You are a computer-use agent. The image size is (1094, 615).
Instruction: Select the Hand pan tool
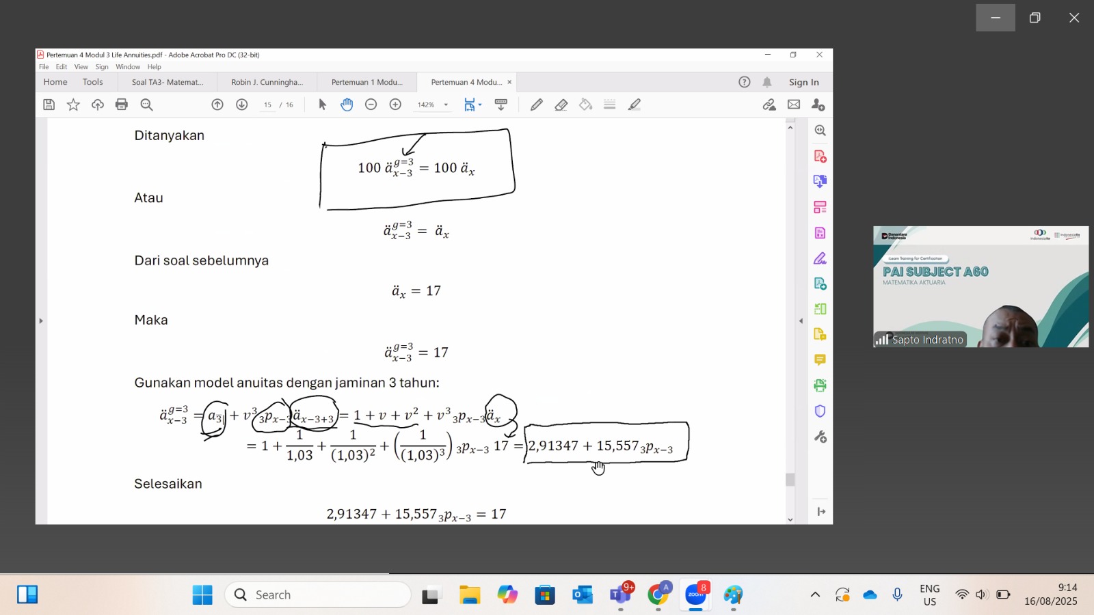coord(347,105)
